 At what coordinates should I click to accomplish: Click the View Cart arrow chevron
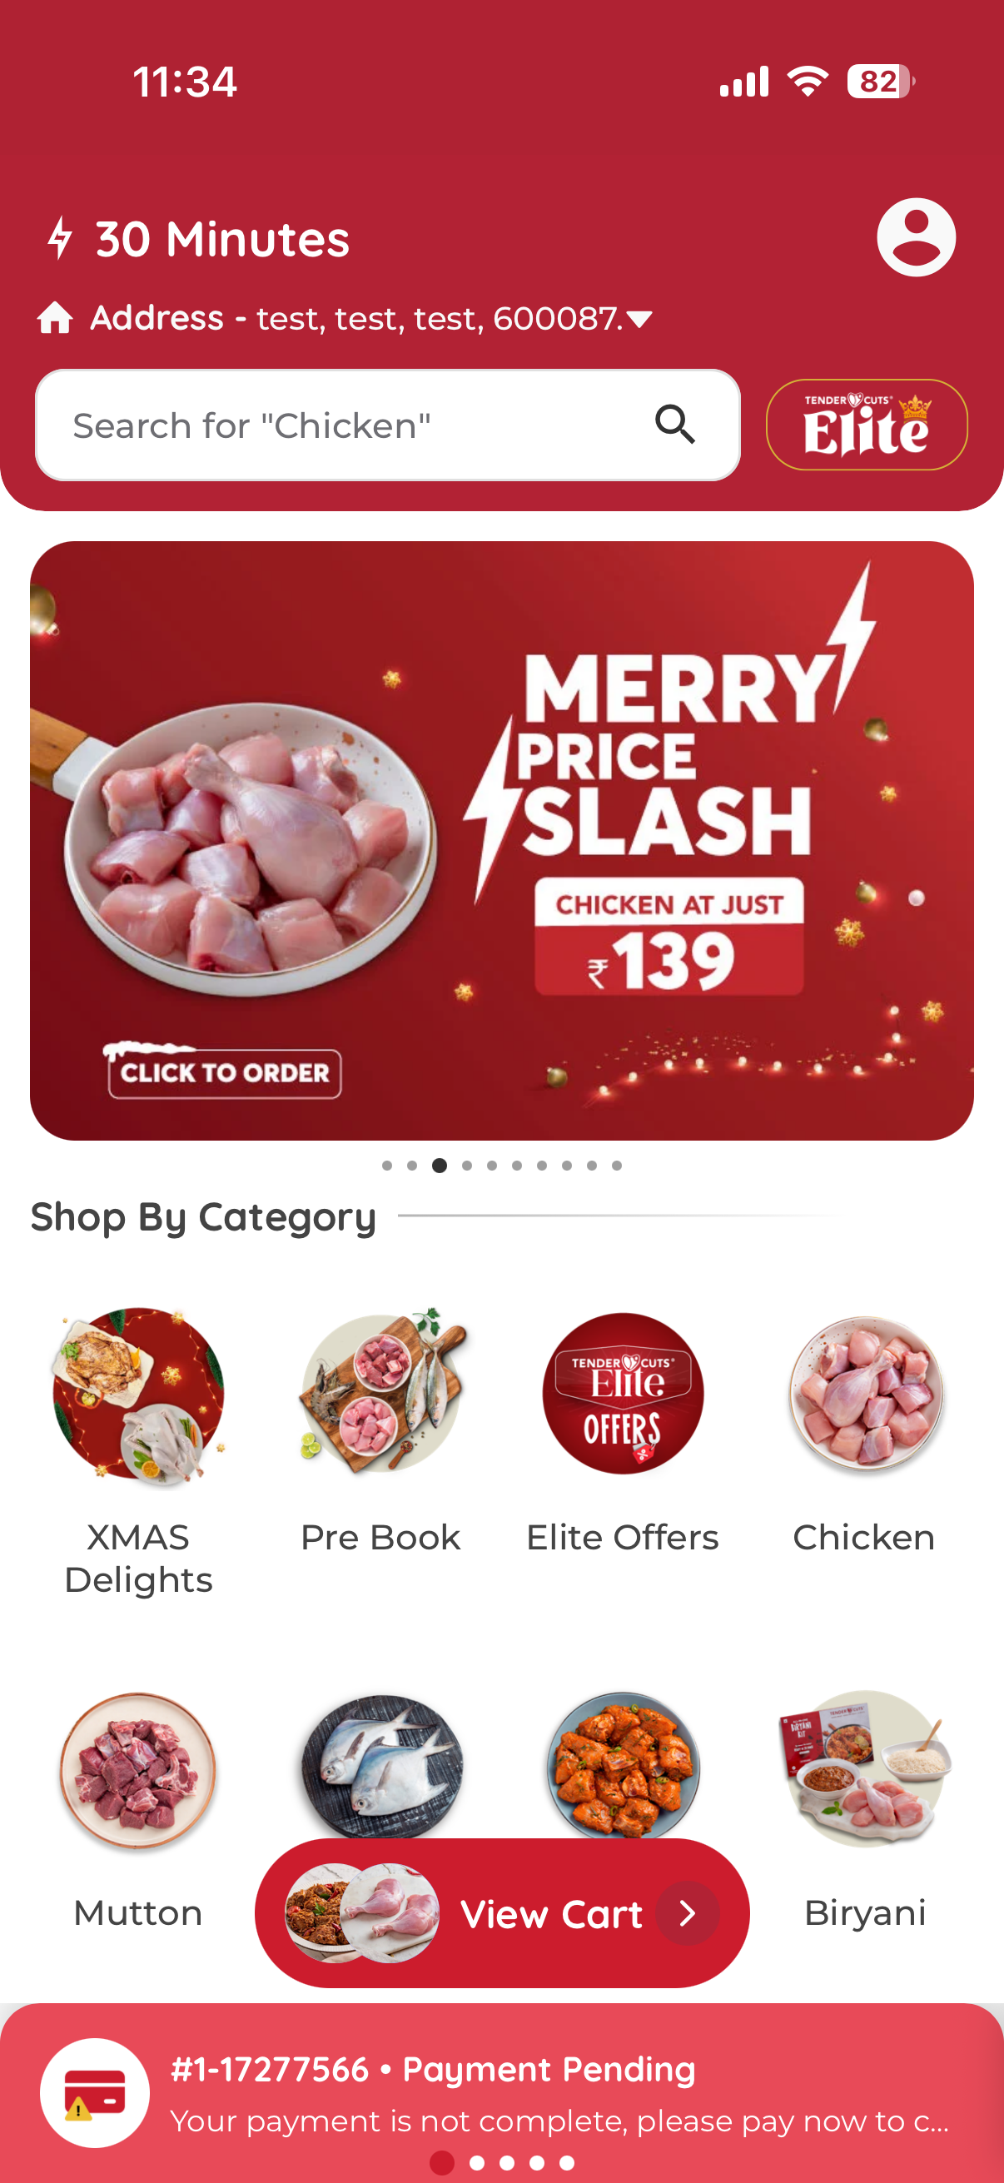click(x=688, y=1912)
